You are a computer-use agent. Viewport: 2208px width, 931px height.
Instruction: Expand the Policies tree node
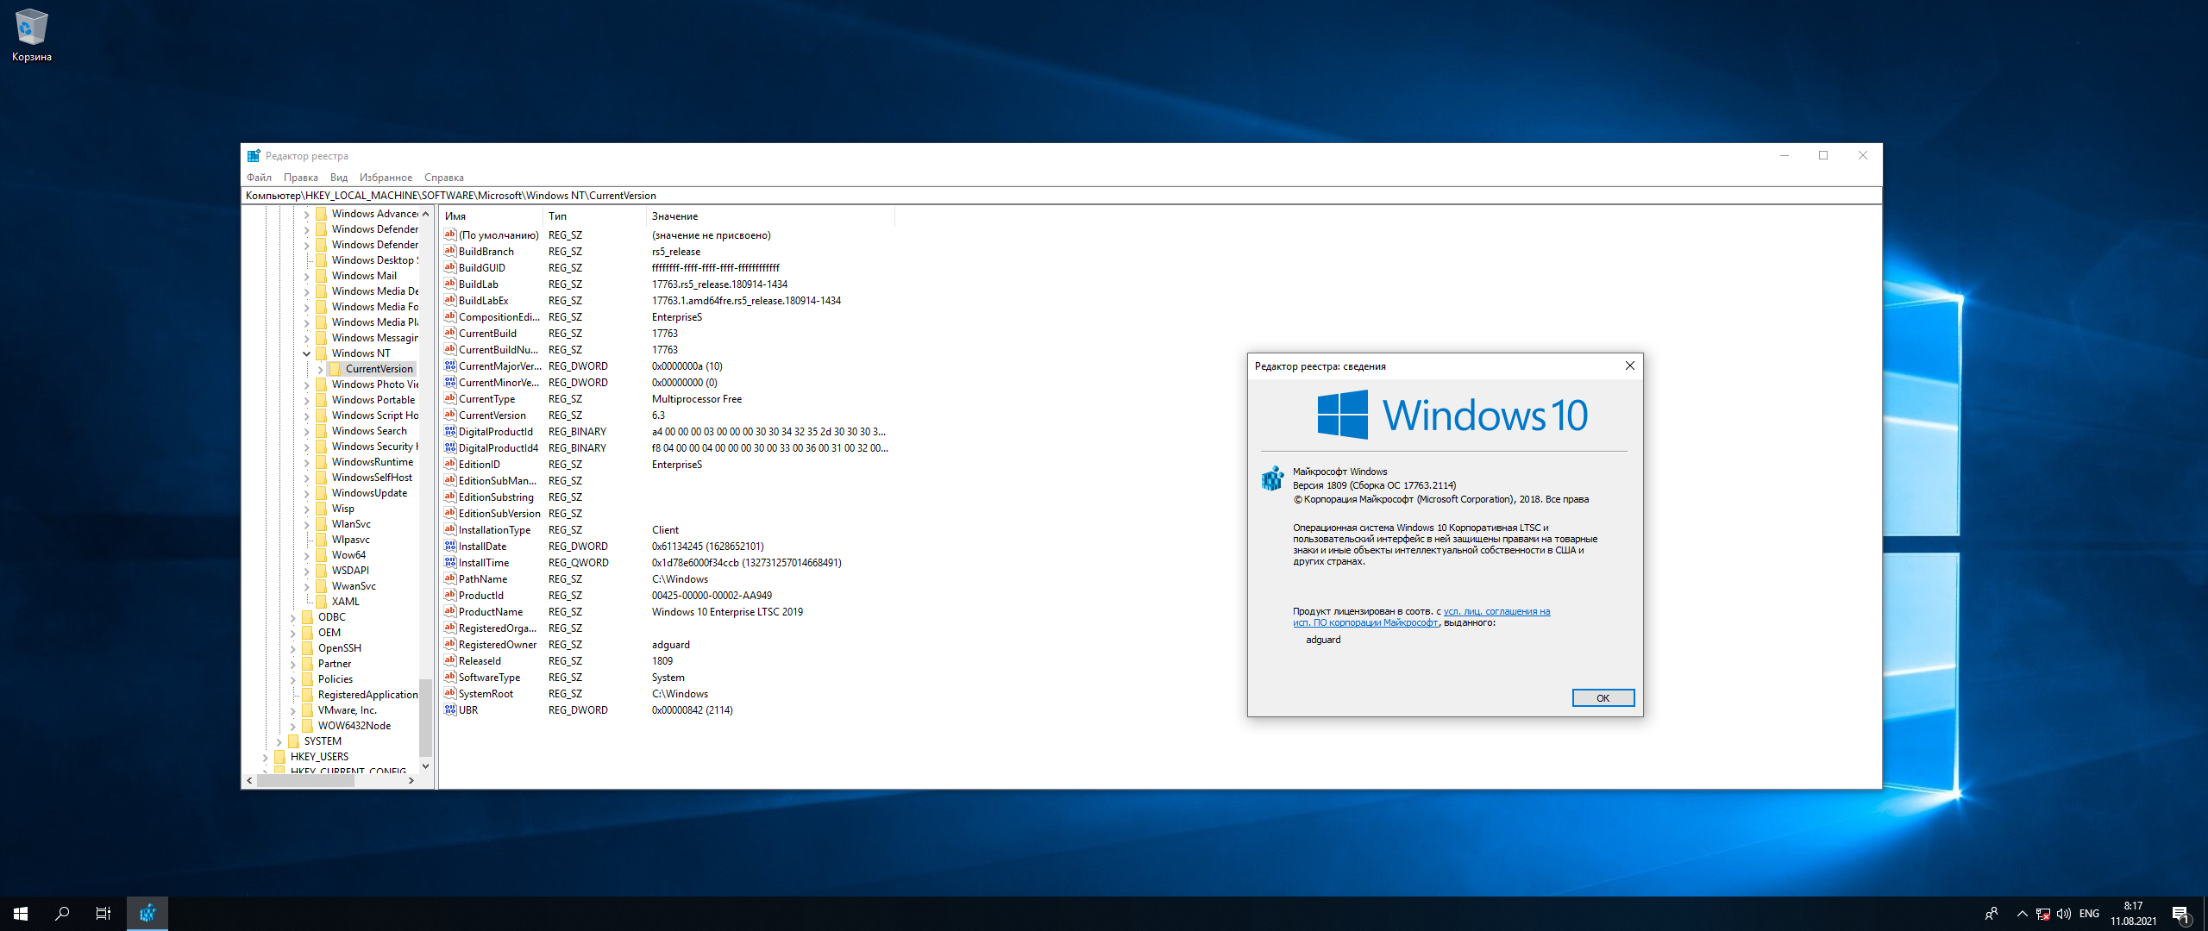(292, 679)
